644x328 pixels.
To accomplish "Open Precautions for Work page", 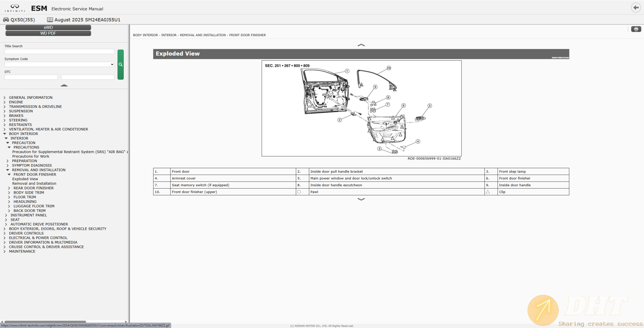I will (31, 156).
